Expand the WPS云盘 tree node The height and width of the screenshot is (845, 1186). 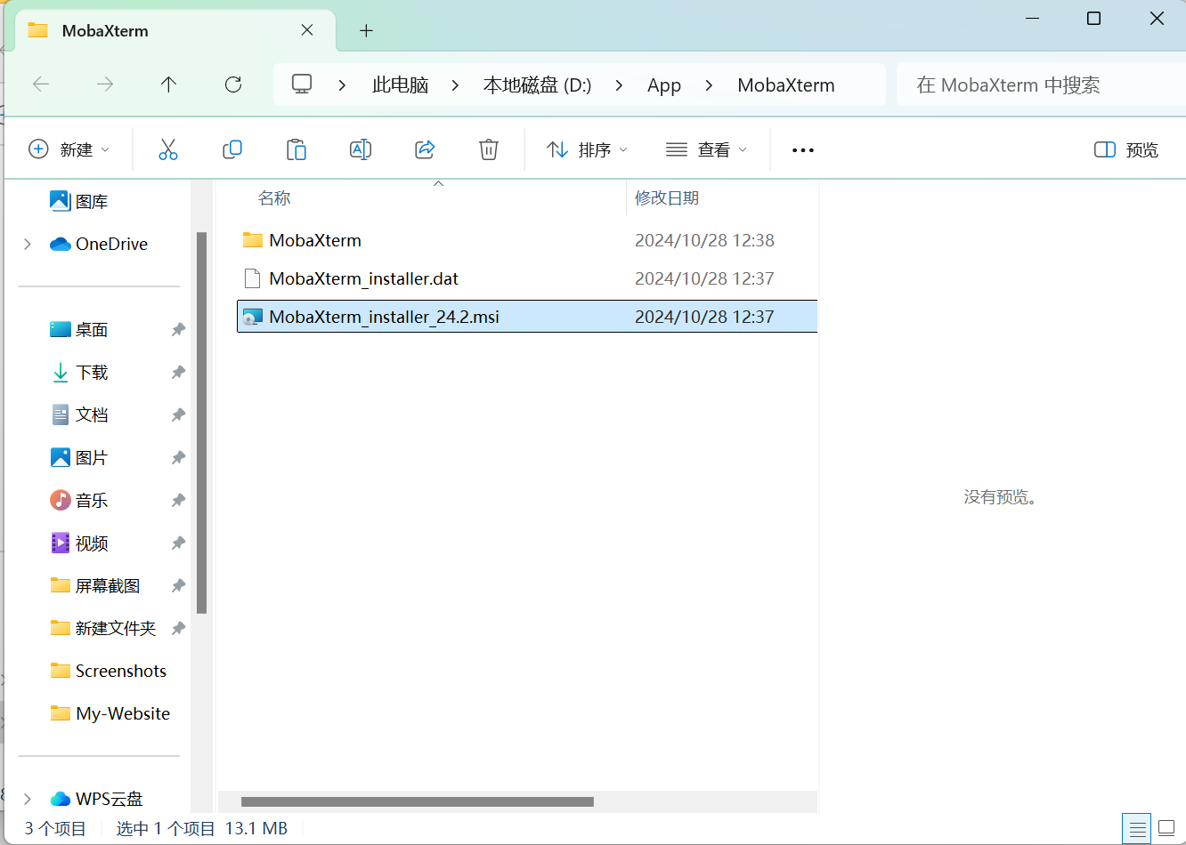pos(28,799)
